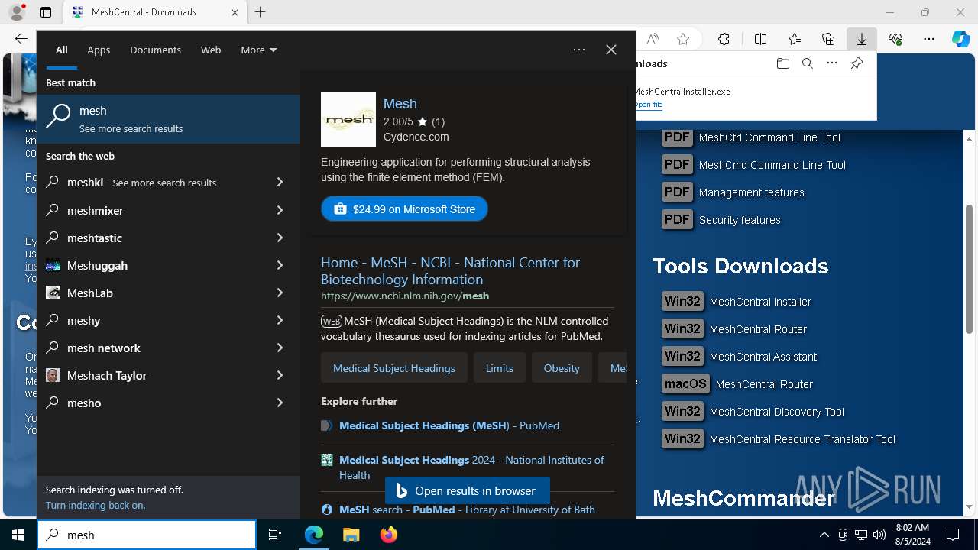Click the Meshach Taylor portrait icon
The image size is (978, 550).
(x=53, y=375)
